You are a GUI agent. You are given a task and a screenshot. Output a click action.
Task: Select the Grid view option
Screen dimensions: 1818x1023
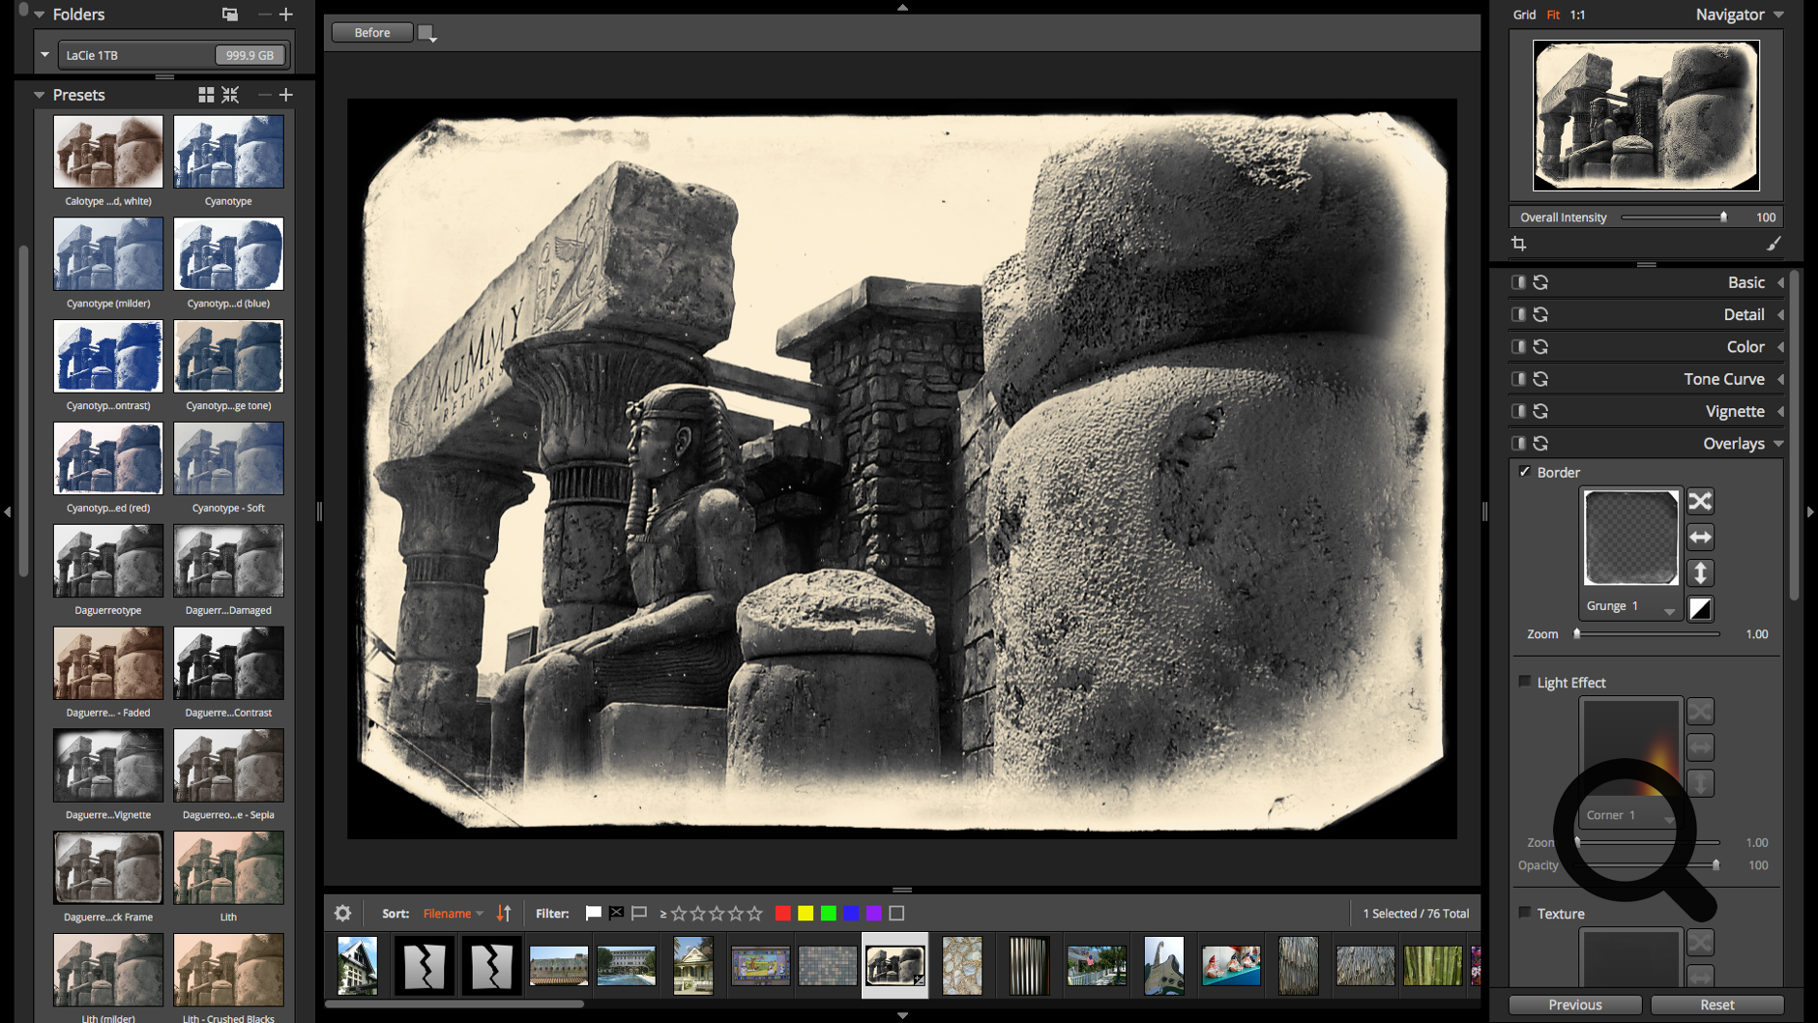pyautogui.click(x=1523, y=15)
